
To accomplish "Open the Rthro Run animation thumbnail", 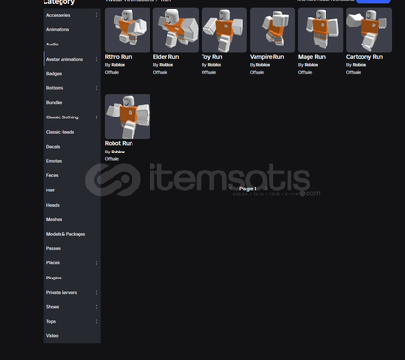I will coord(128,30).
